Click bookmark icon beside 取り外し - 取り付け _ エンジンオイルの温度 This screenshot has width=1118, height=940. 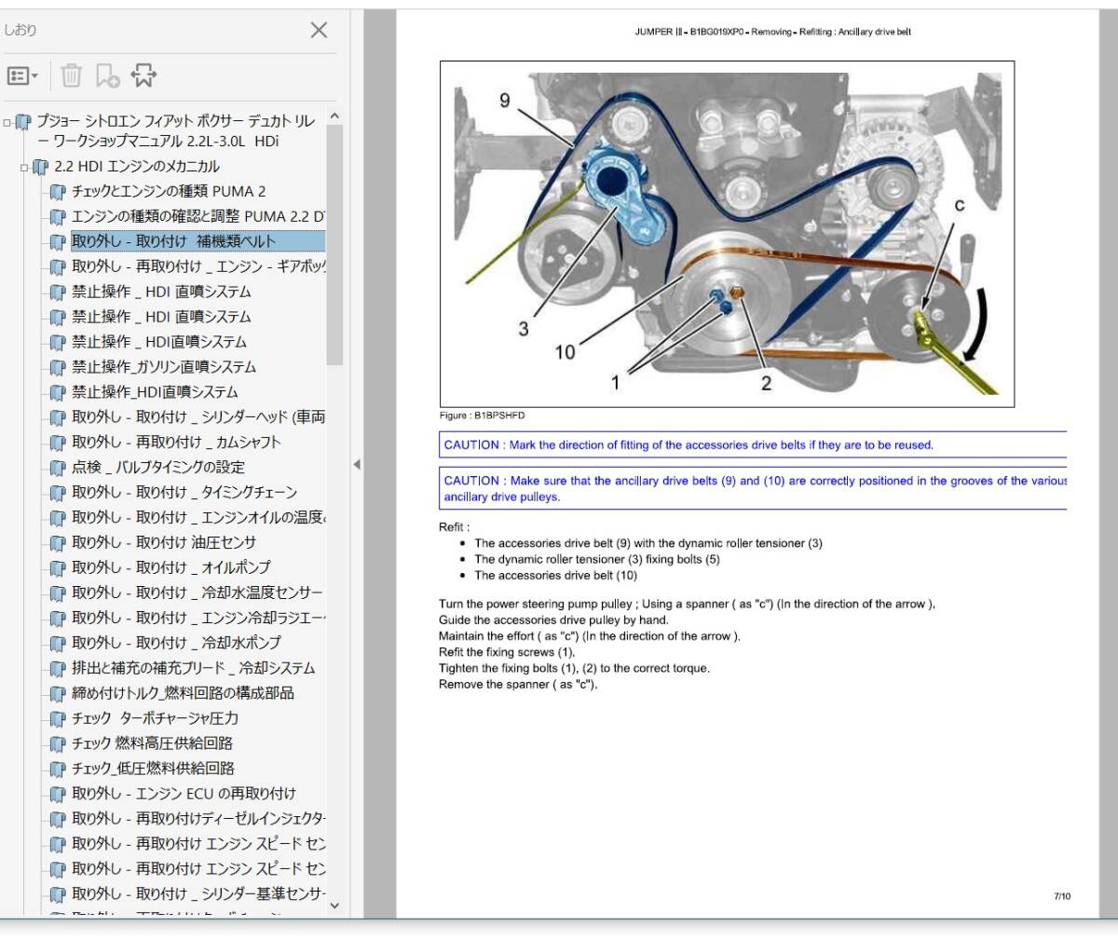57,518
